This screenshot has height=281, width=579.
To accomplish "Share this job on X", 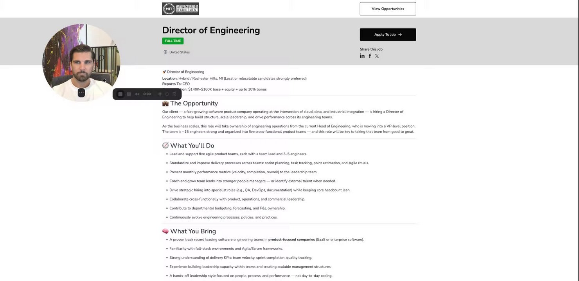I will [377, 56].
